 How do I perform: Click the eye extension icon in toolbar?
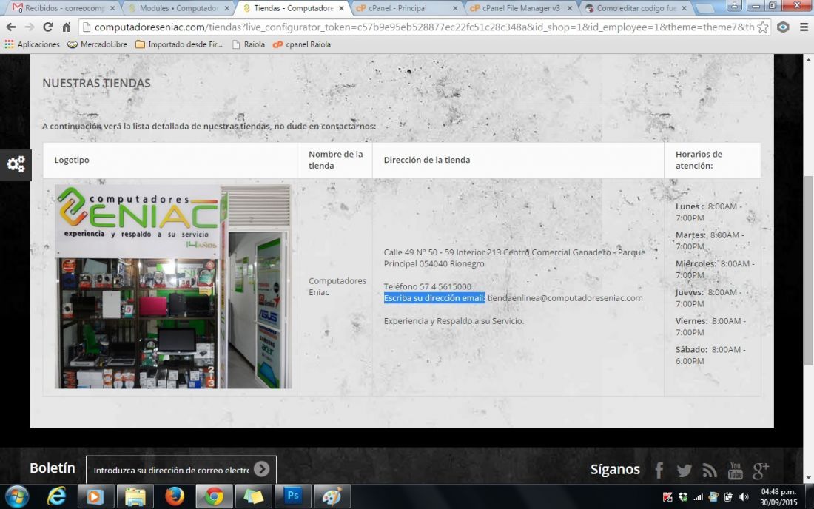pos(784,27)
